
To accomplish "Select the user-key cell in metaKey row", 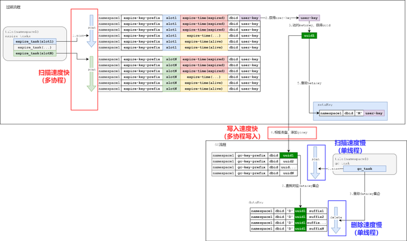I will 374,114.
